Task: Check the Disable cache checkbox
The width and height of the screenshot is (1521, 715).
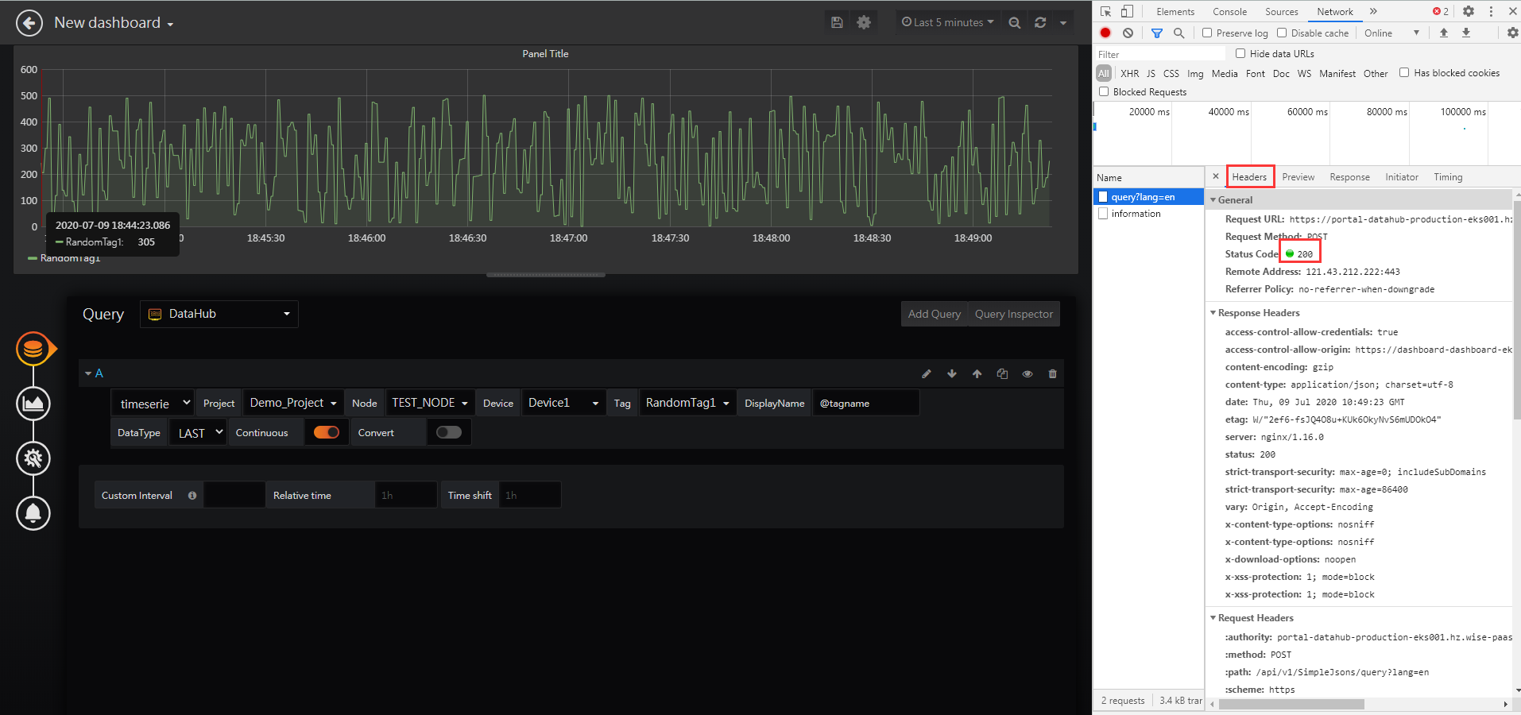Action: (x=1282, y=33)
